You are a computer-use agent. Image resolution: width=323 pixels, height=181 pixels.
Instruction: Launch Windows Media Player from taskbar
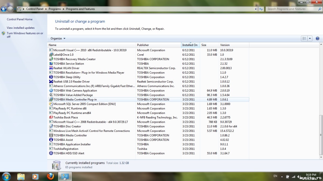tap(35, 176)
